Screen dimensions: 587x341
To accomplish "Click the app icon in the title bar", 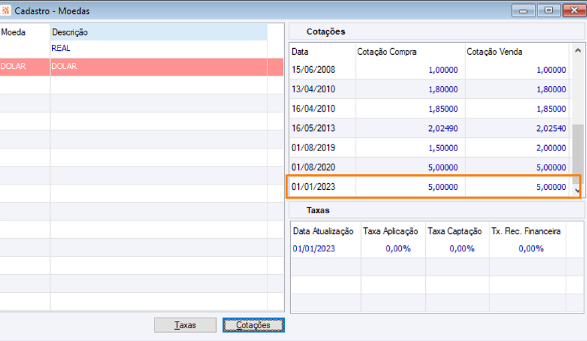I will click(5, 11).
